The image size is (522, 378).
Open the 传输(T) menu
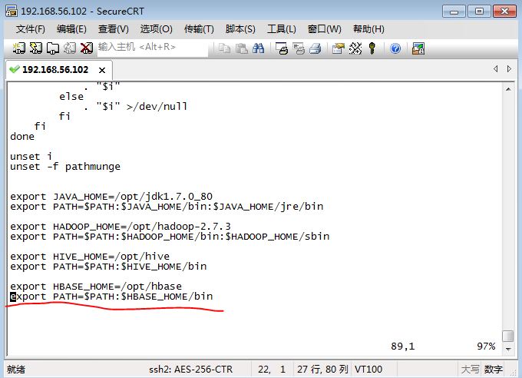[x=199, y=29]
